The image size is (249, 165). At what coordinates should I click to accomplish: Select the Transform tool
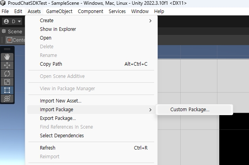pos(7,99)
